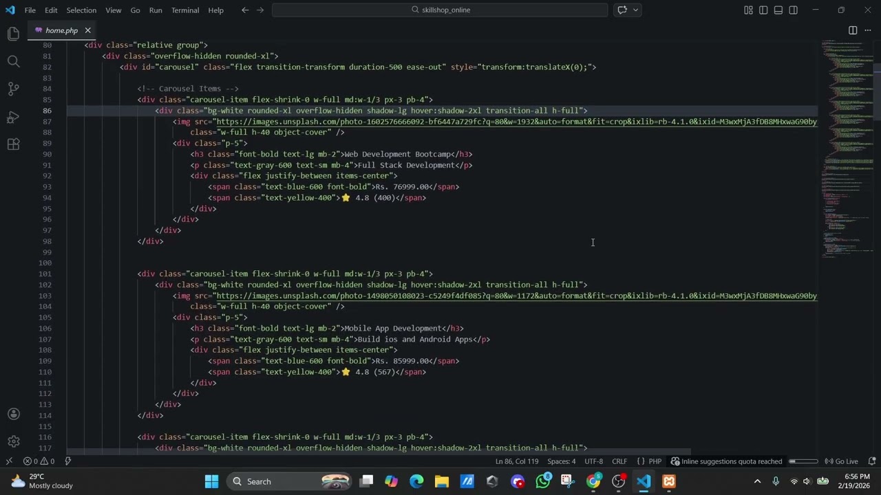Open the Copilot chat dropdown arrow
The image size is (881, 495).
[636, 10]
